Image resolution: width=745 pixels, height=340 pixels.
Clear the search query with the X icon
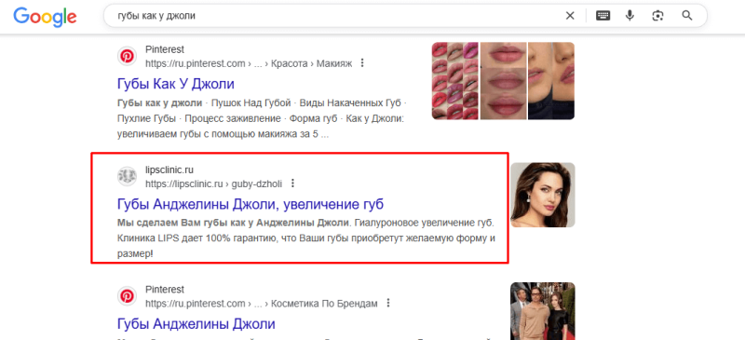(x=570, y=16)
